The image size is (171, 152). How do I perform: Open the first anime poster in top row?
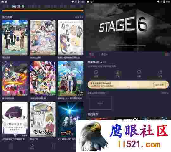click(15, 38)
